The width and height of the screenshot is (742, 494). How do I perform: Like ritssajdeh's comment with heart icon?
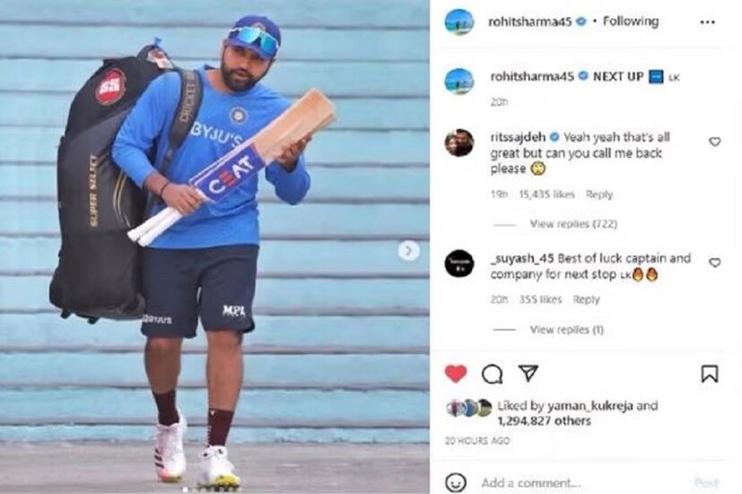click(x=714, y=142)
